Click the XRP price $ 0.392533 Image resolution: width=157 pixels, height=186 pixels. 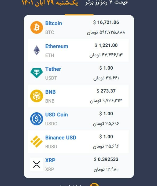pyautogui.click(x=106, y=159)
